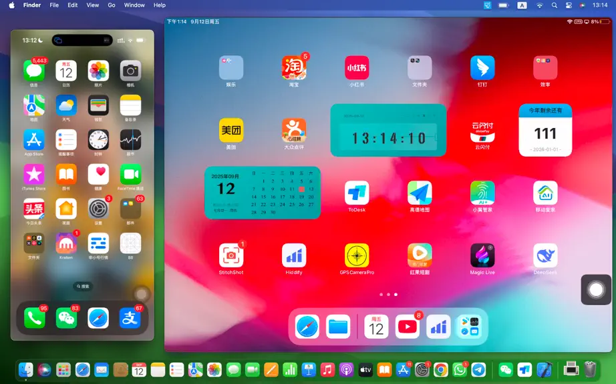Tap iTunes Store icon on iPhone
Image resolution: width=616 pixels, height=384 pixels.
(x=34, y=175)
